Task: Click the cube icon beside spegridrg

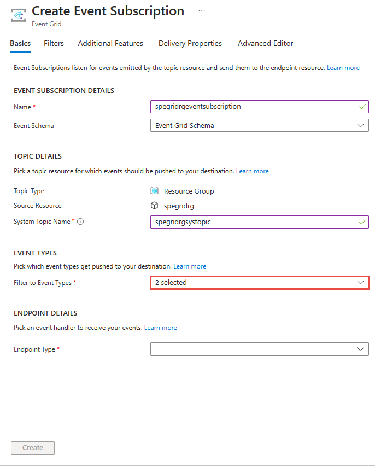Action: [154, 206]
